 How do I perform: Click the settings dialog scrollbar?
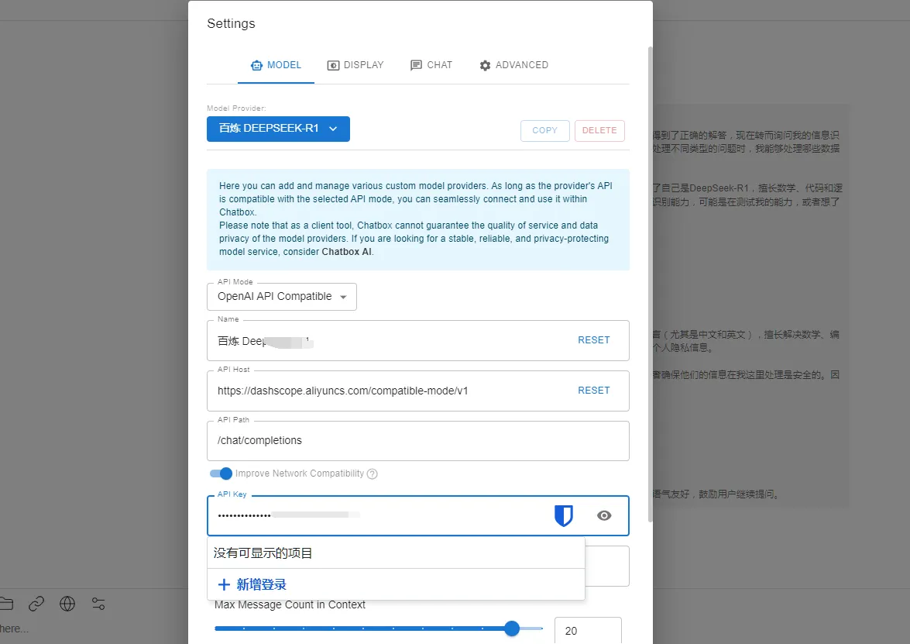tap(650, 284)
